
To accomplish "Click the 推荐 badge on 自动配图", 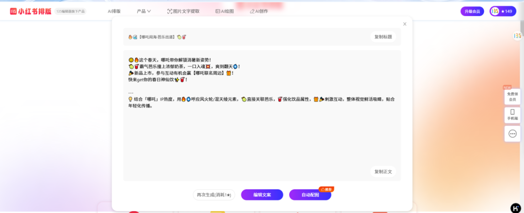I will tap(326, 189).
